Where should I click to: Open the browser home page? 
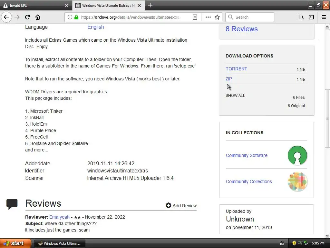pyautogui.click(x=38, y=17)
